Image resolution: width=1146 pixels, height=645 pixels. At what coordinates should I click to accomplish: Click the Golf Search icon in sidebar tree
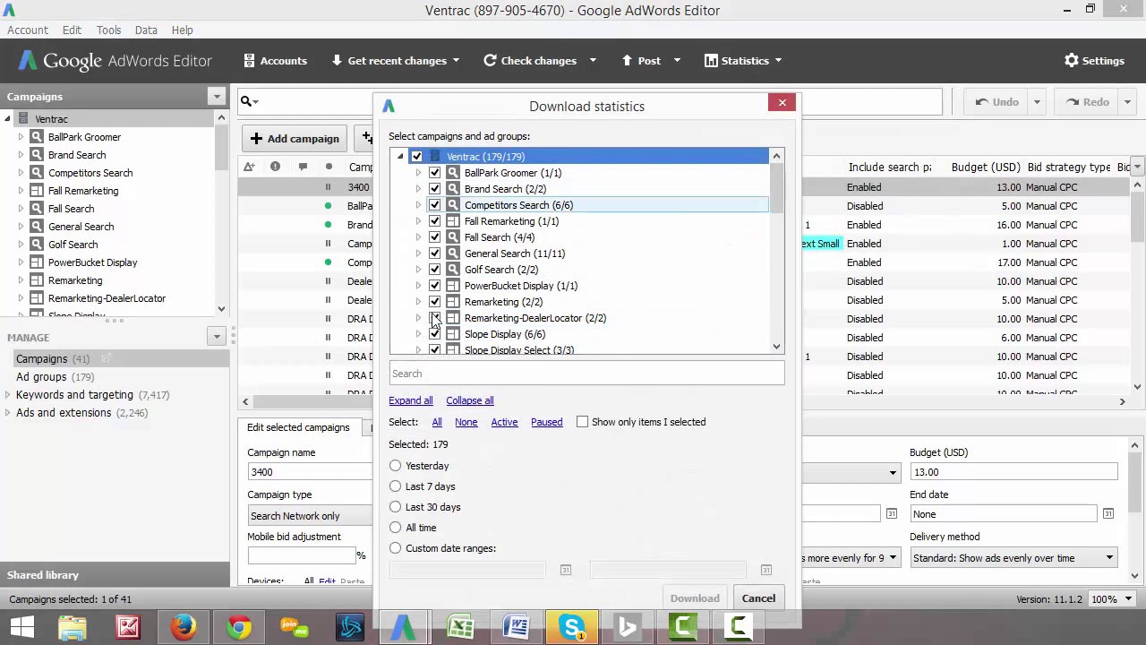(x=37, y=245)
